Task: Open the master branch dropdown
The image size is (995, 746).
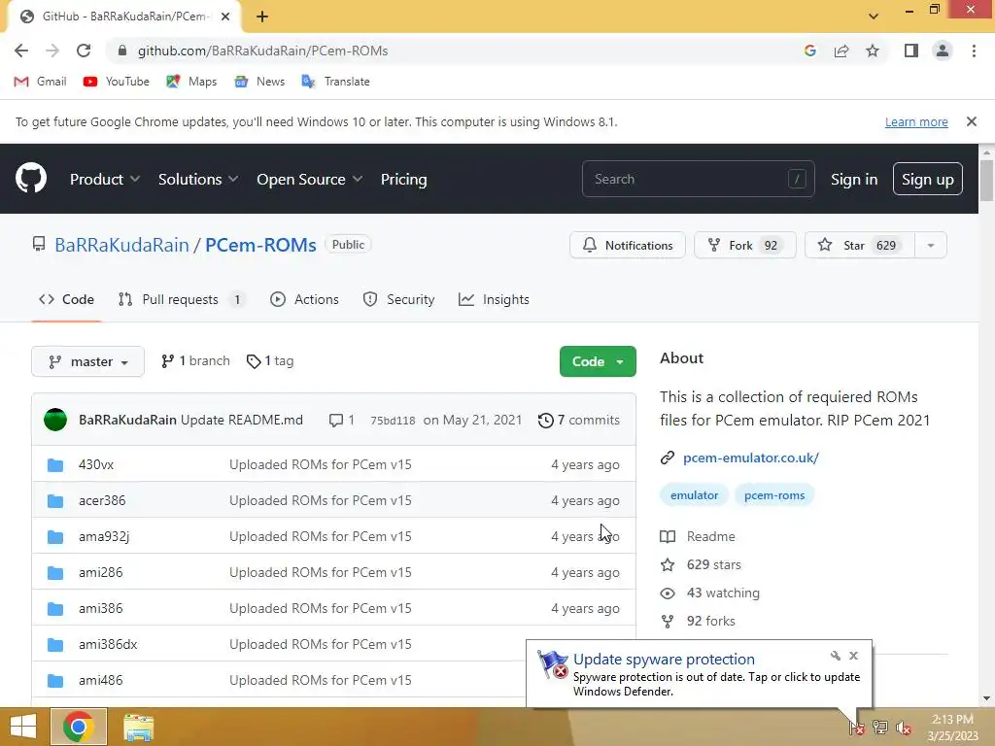Action: (87, 361)
